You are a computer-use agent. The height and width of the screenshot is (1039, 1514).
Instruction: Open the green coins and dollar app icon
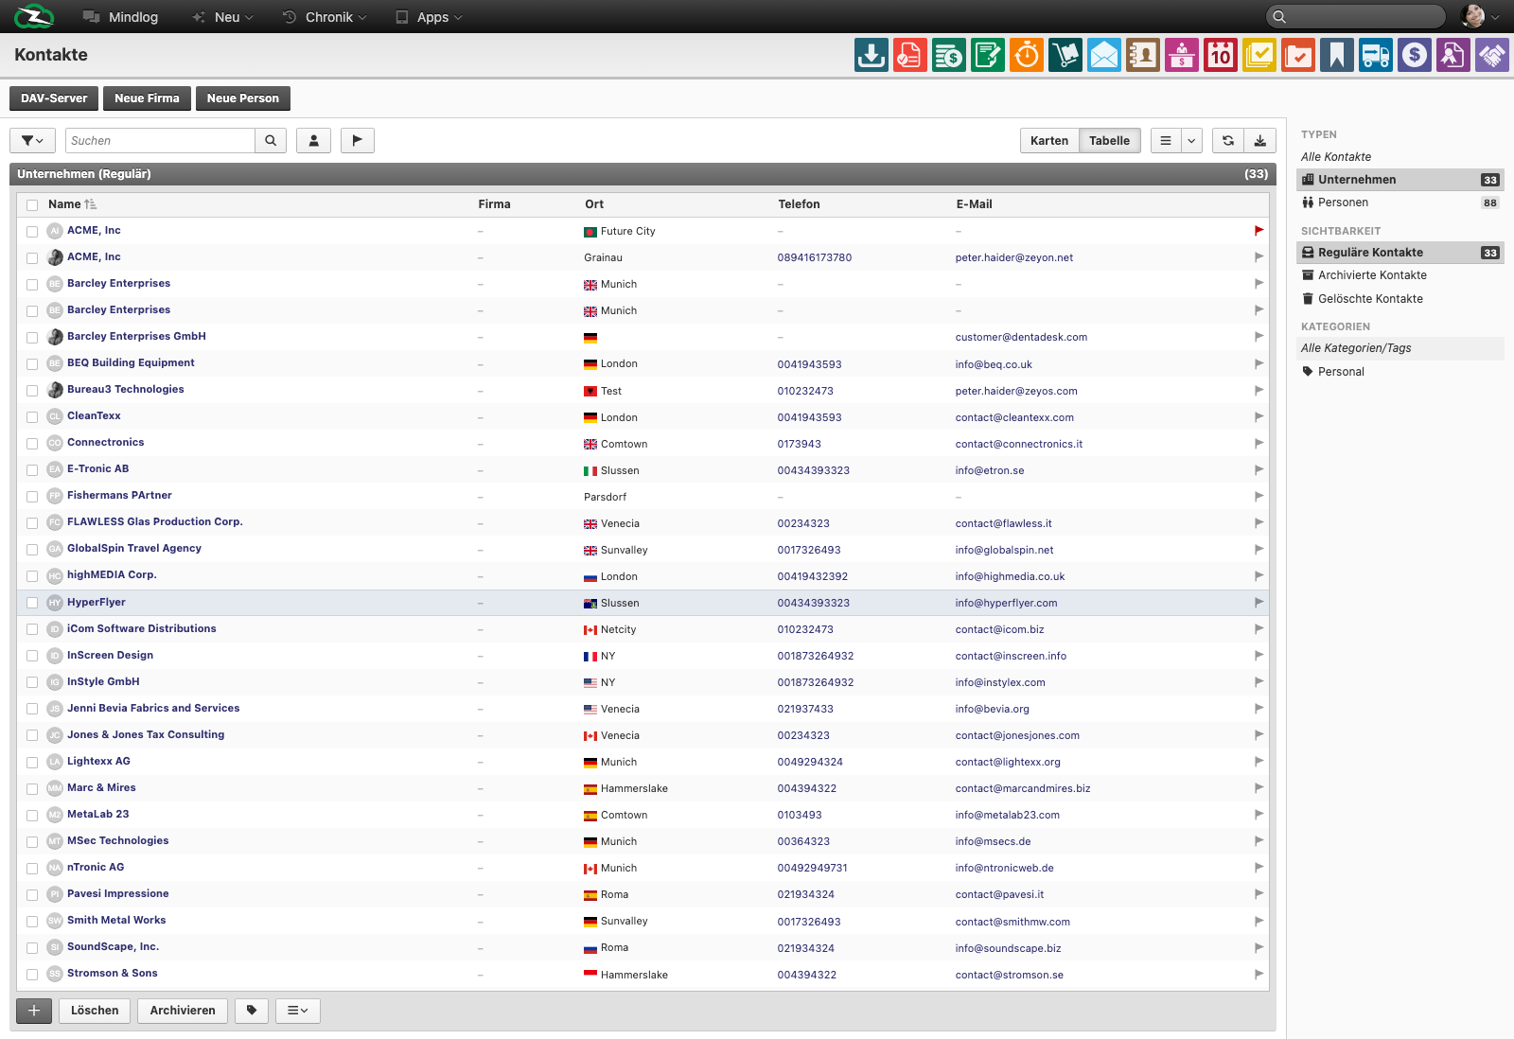pyautogui.click(x=948, y=55)
